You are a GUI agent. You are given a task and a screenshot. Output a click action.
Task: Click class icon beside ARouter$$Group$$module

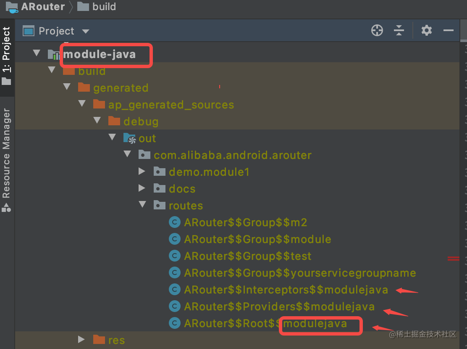[175, 239]
